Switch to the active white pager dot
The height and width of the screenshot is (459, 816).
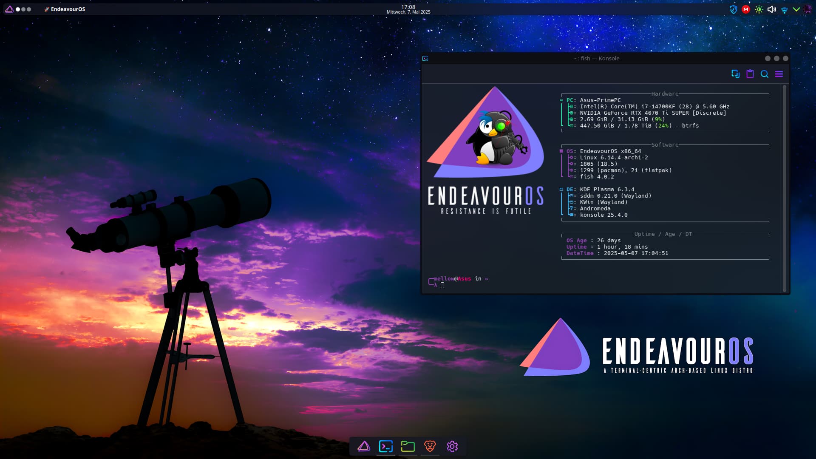pos(18,9)
